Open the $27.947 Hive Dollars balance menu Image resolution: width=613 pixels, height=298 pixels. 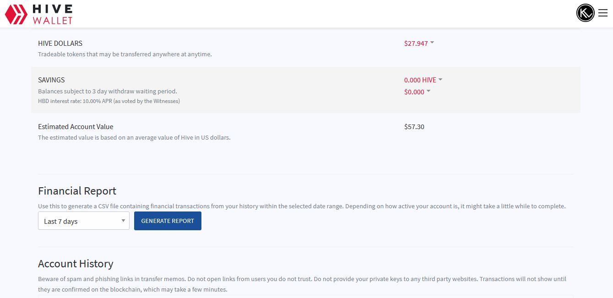pyautogui.click(x=416, y=43)
